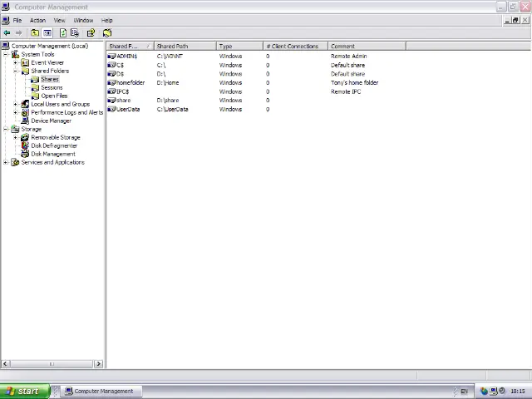Expand the Event Viewer node

point(15,62)
